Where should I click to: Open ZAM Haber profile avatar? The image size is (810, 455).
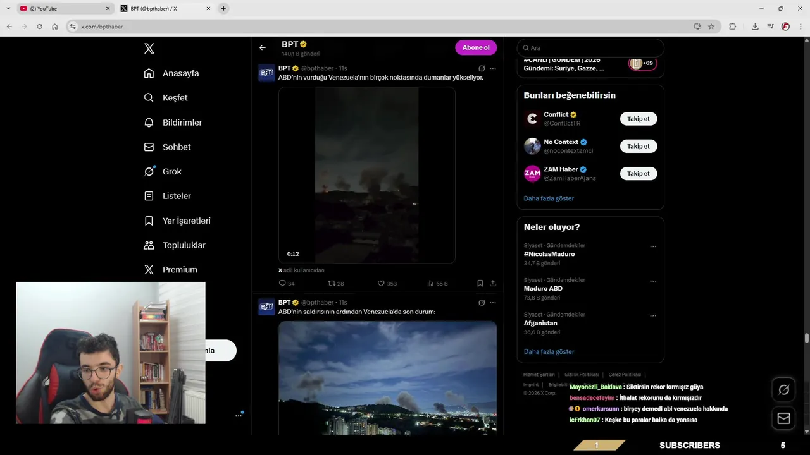pos(532,173)
